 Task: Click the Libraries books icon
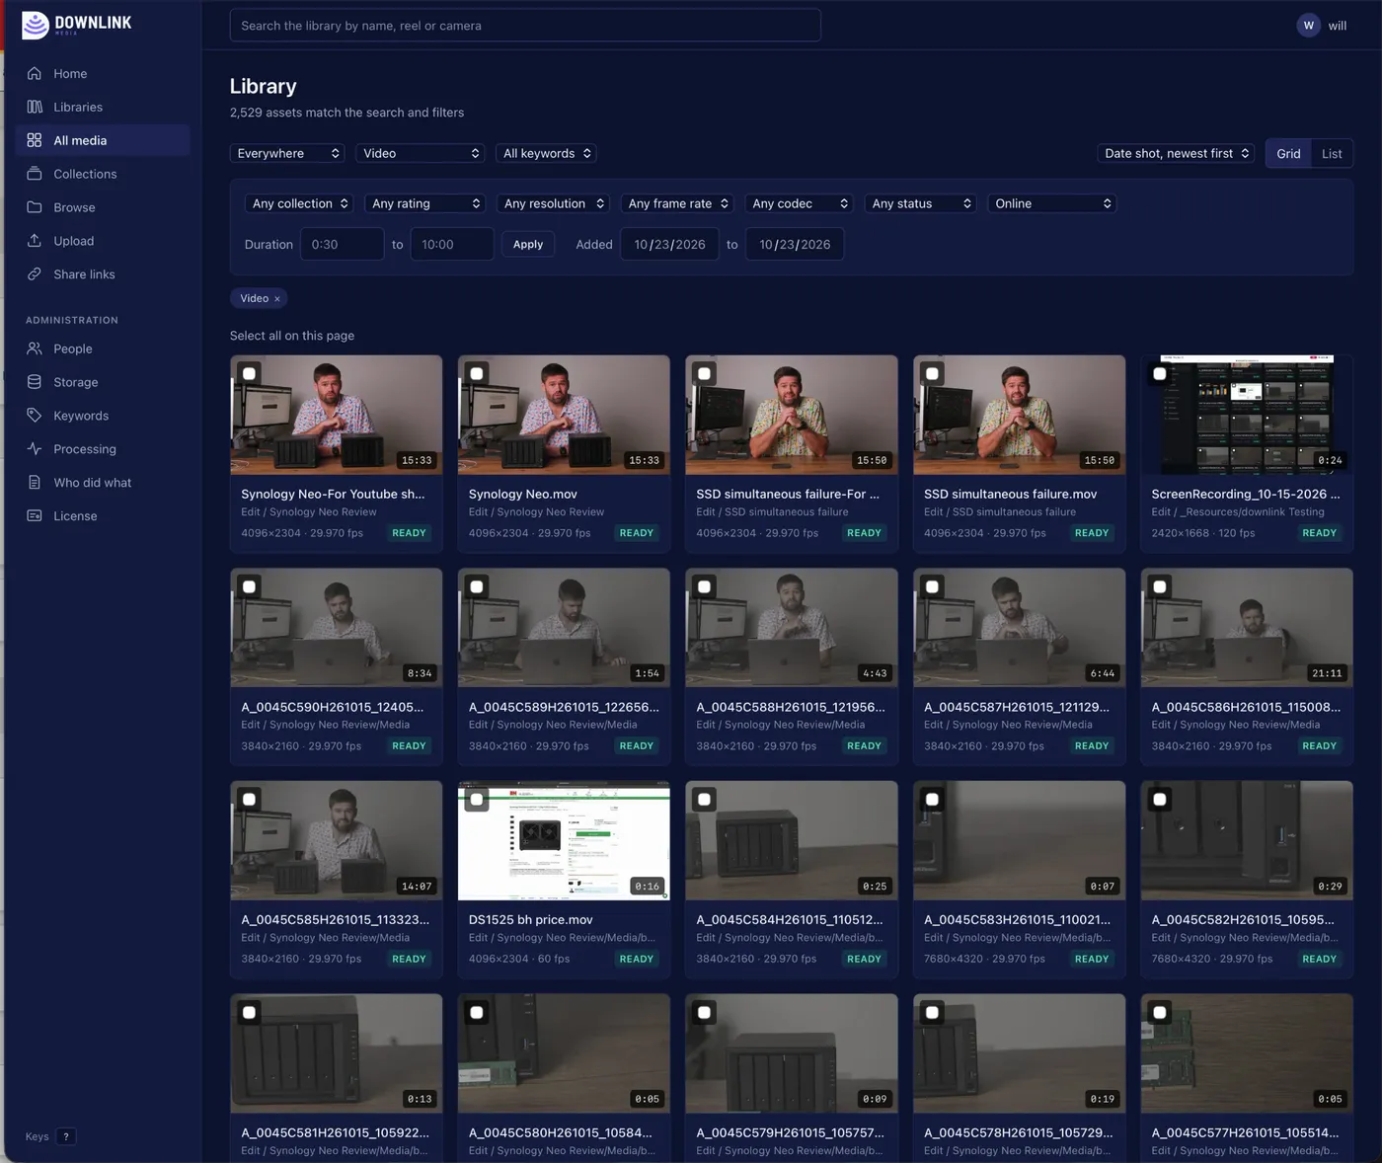(35, 107)
